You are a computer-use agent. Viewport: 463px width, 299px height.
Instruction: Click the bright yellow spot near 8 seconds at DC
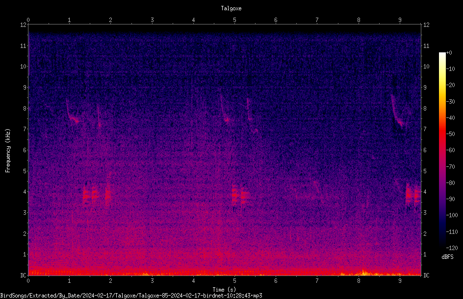click(x=364, y=273)
